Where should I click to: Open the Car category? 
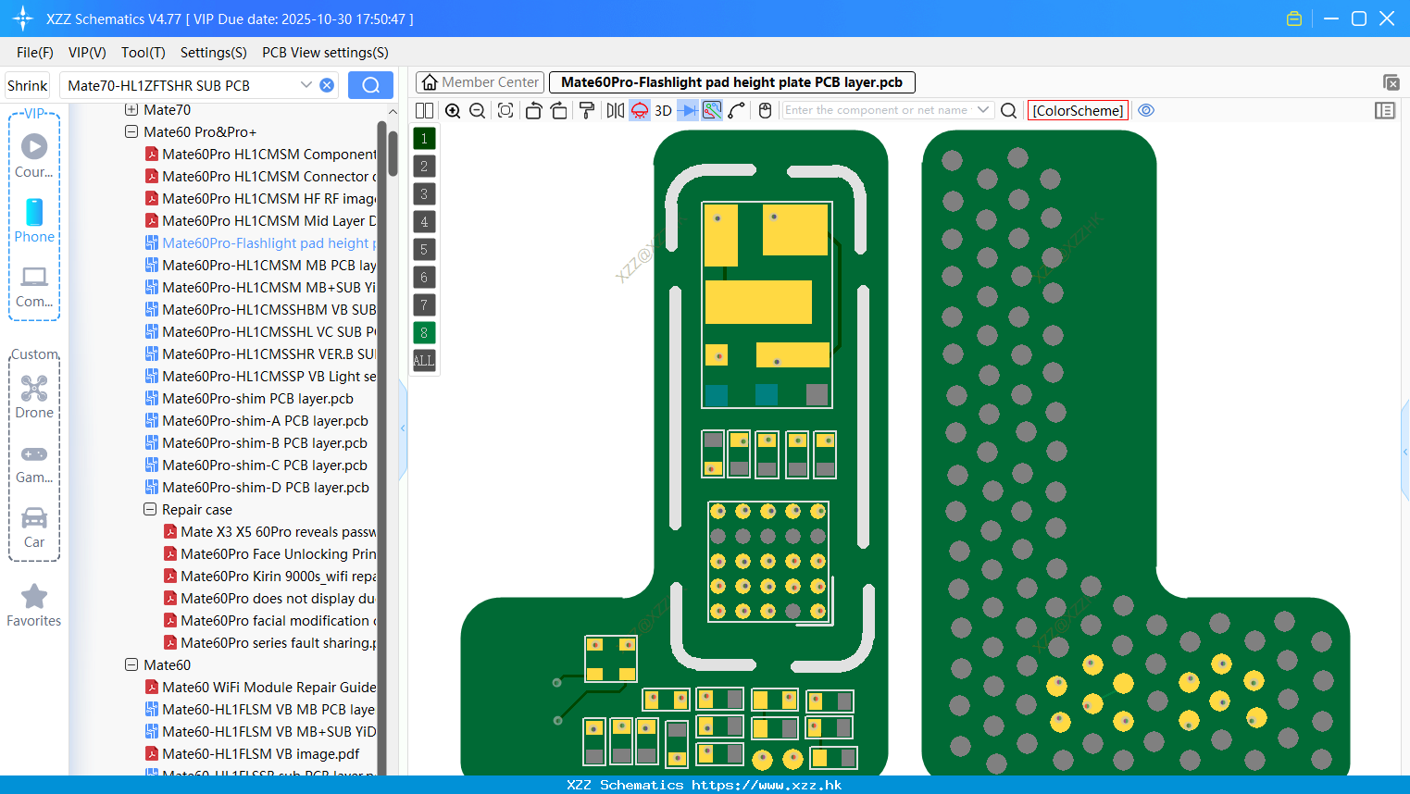34,527
